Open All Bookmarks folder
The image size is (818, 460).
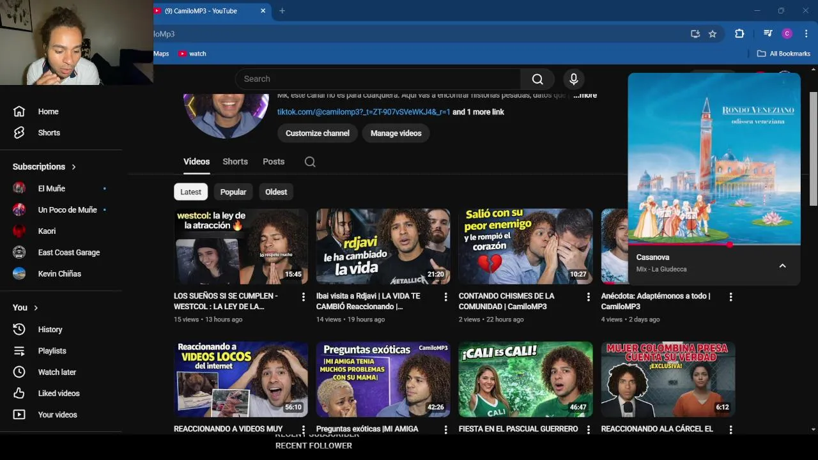coord(783,54)
